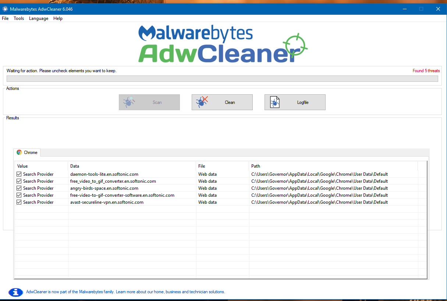Viewport: 447px width, 301px height.
Task: Click the AdwCleaner title bar app icon
Action: point(5,9)
